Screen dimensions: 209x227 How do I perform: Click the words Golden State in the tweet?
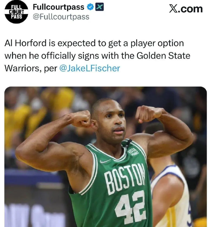163,56
